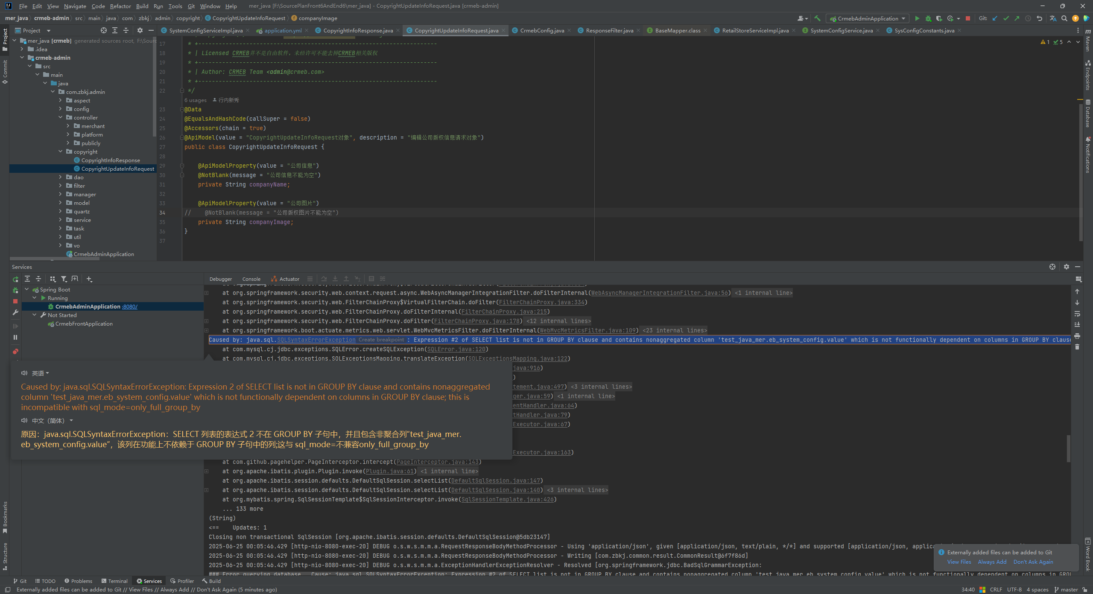Click Print icon in console sidebar
1093x594 pixels.
pos(1077,336)
